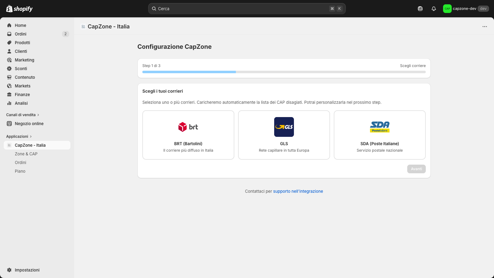Open capzone-dev account menu
Screen dimensions: 494x278
[466, 9]
